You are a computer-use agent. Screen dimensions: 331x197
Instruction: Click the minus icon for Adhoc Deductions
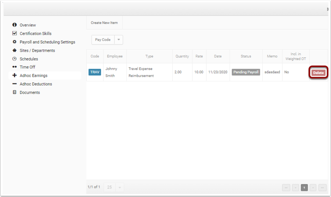pyautogui.click(x=14, y=84)
